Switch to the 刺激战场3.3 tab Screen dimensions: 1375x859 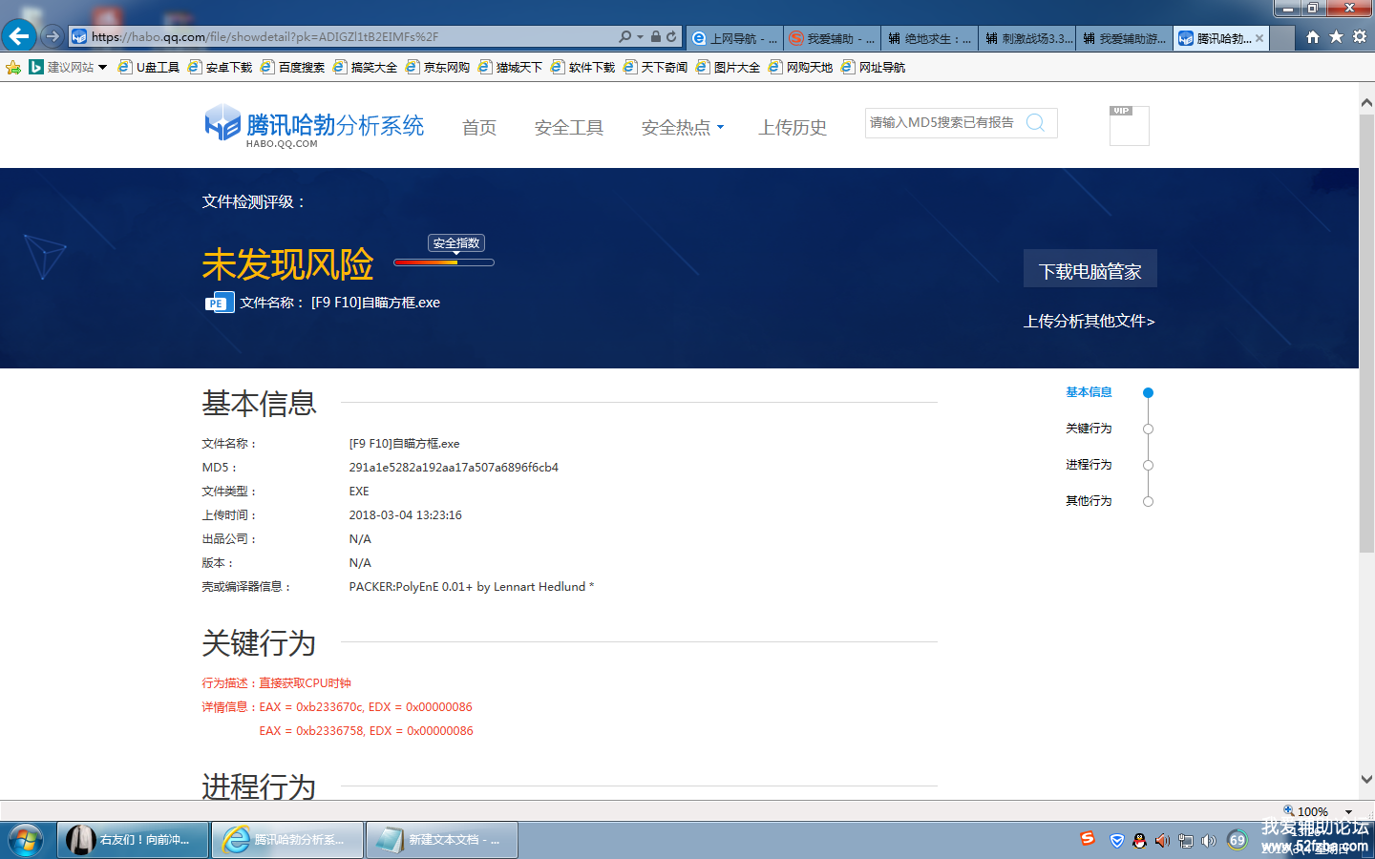1027,38
